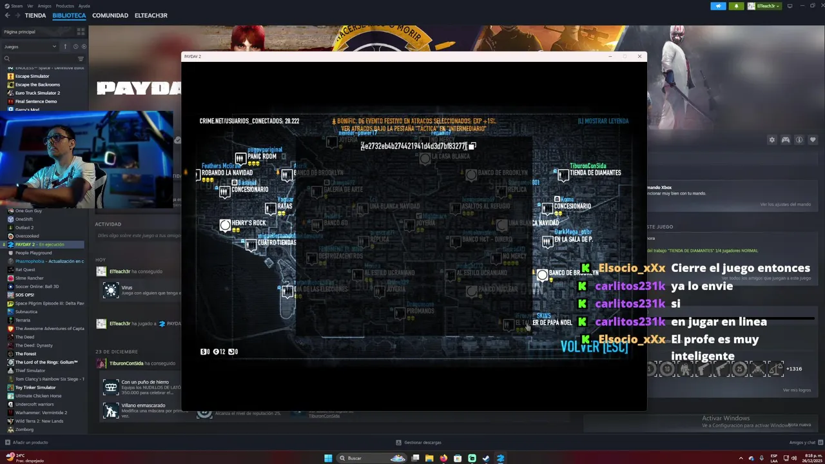Open the ELTEACH3R profile tab
Viewport: 825px width, 464px height.
(x=151, y=15)
